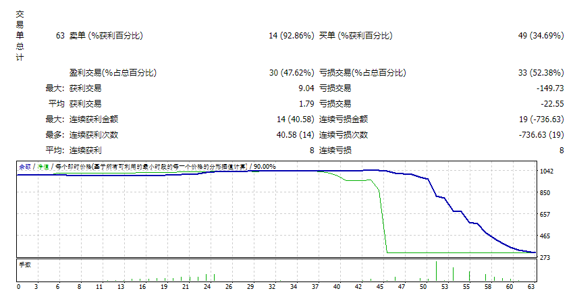Click the vertical 交易单总计 heading
573x295 pixels.
click(20, 36)
